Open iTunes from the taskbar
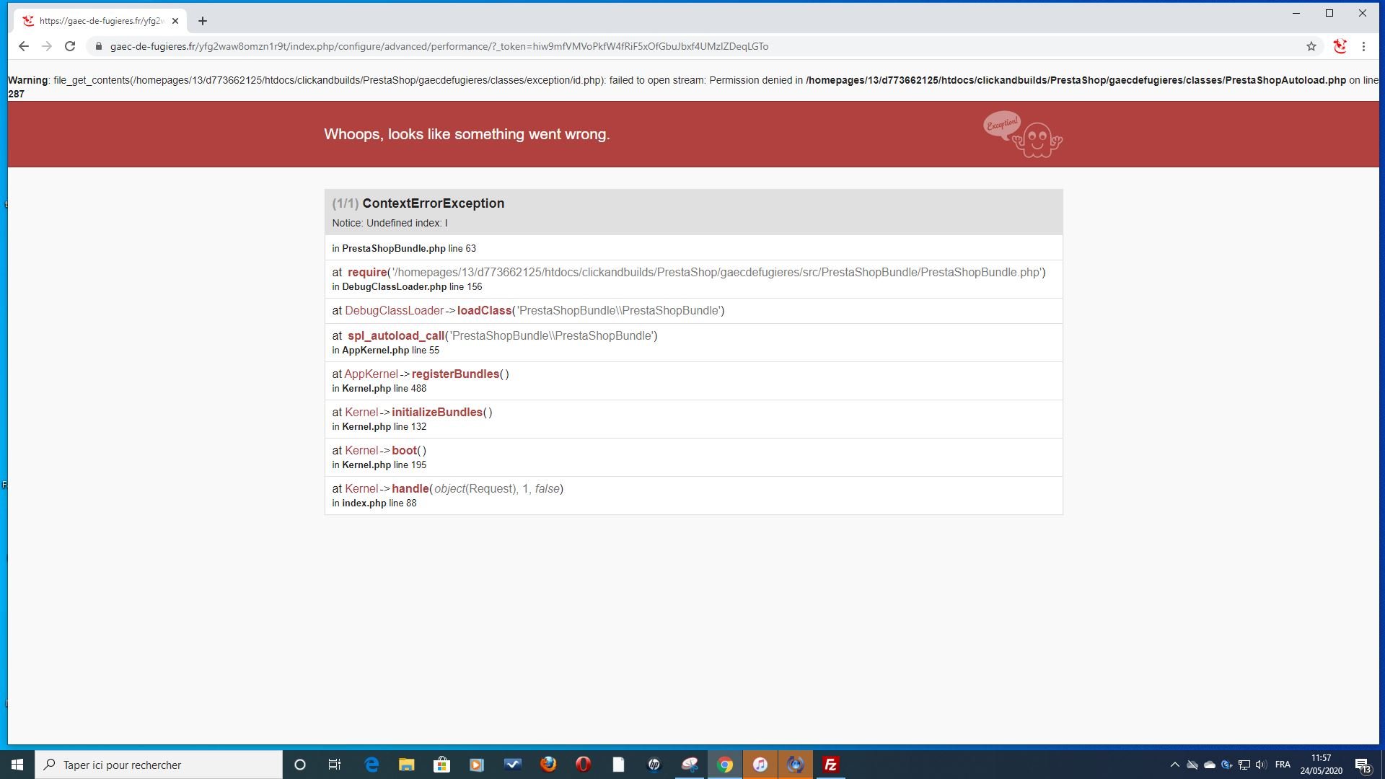This screenshot has width=1385, height=779. tap(760, 765)
